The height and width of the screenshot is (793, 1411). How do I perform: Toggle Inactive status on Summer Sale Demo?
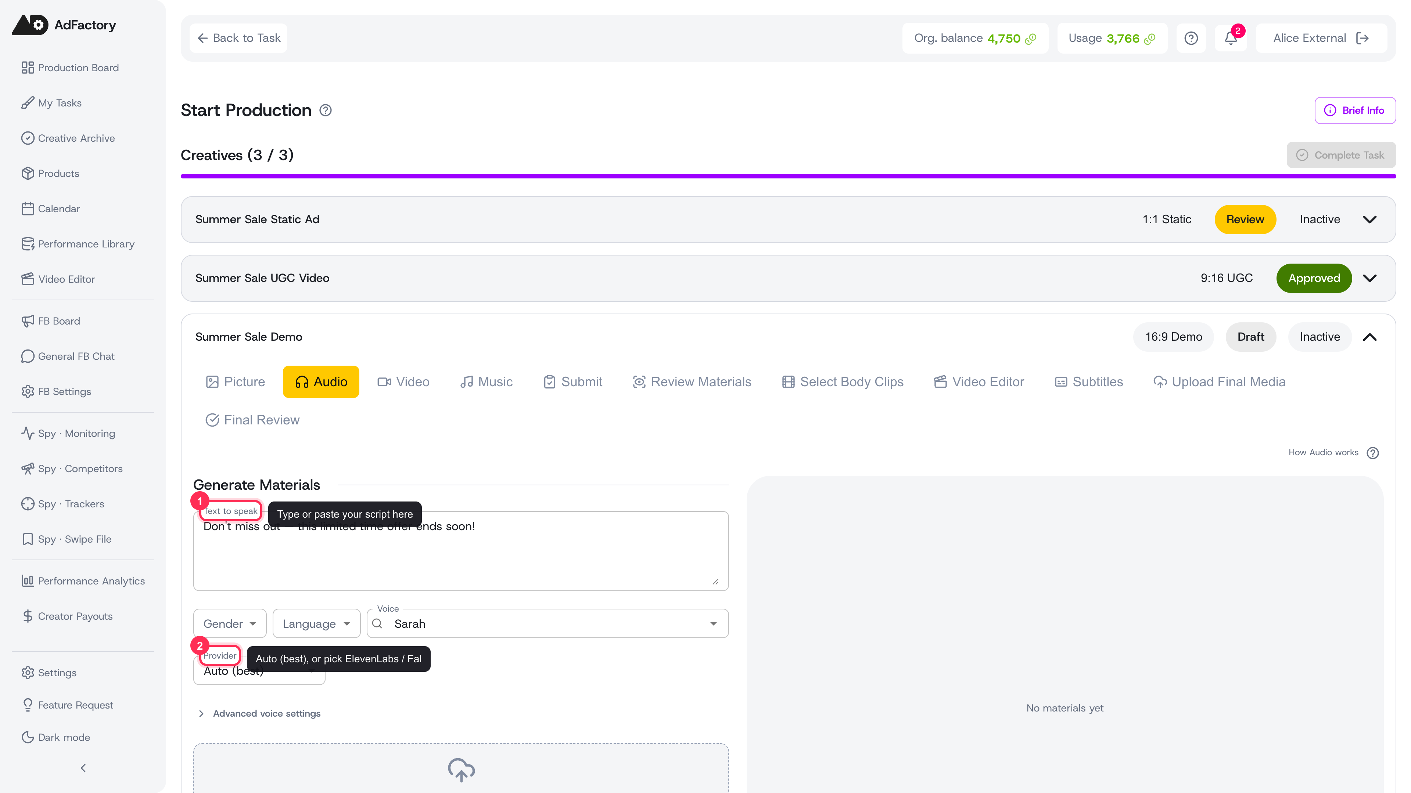pyautogui.click(x=1320, y=337)
